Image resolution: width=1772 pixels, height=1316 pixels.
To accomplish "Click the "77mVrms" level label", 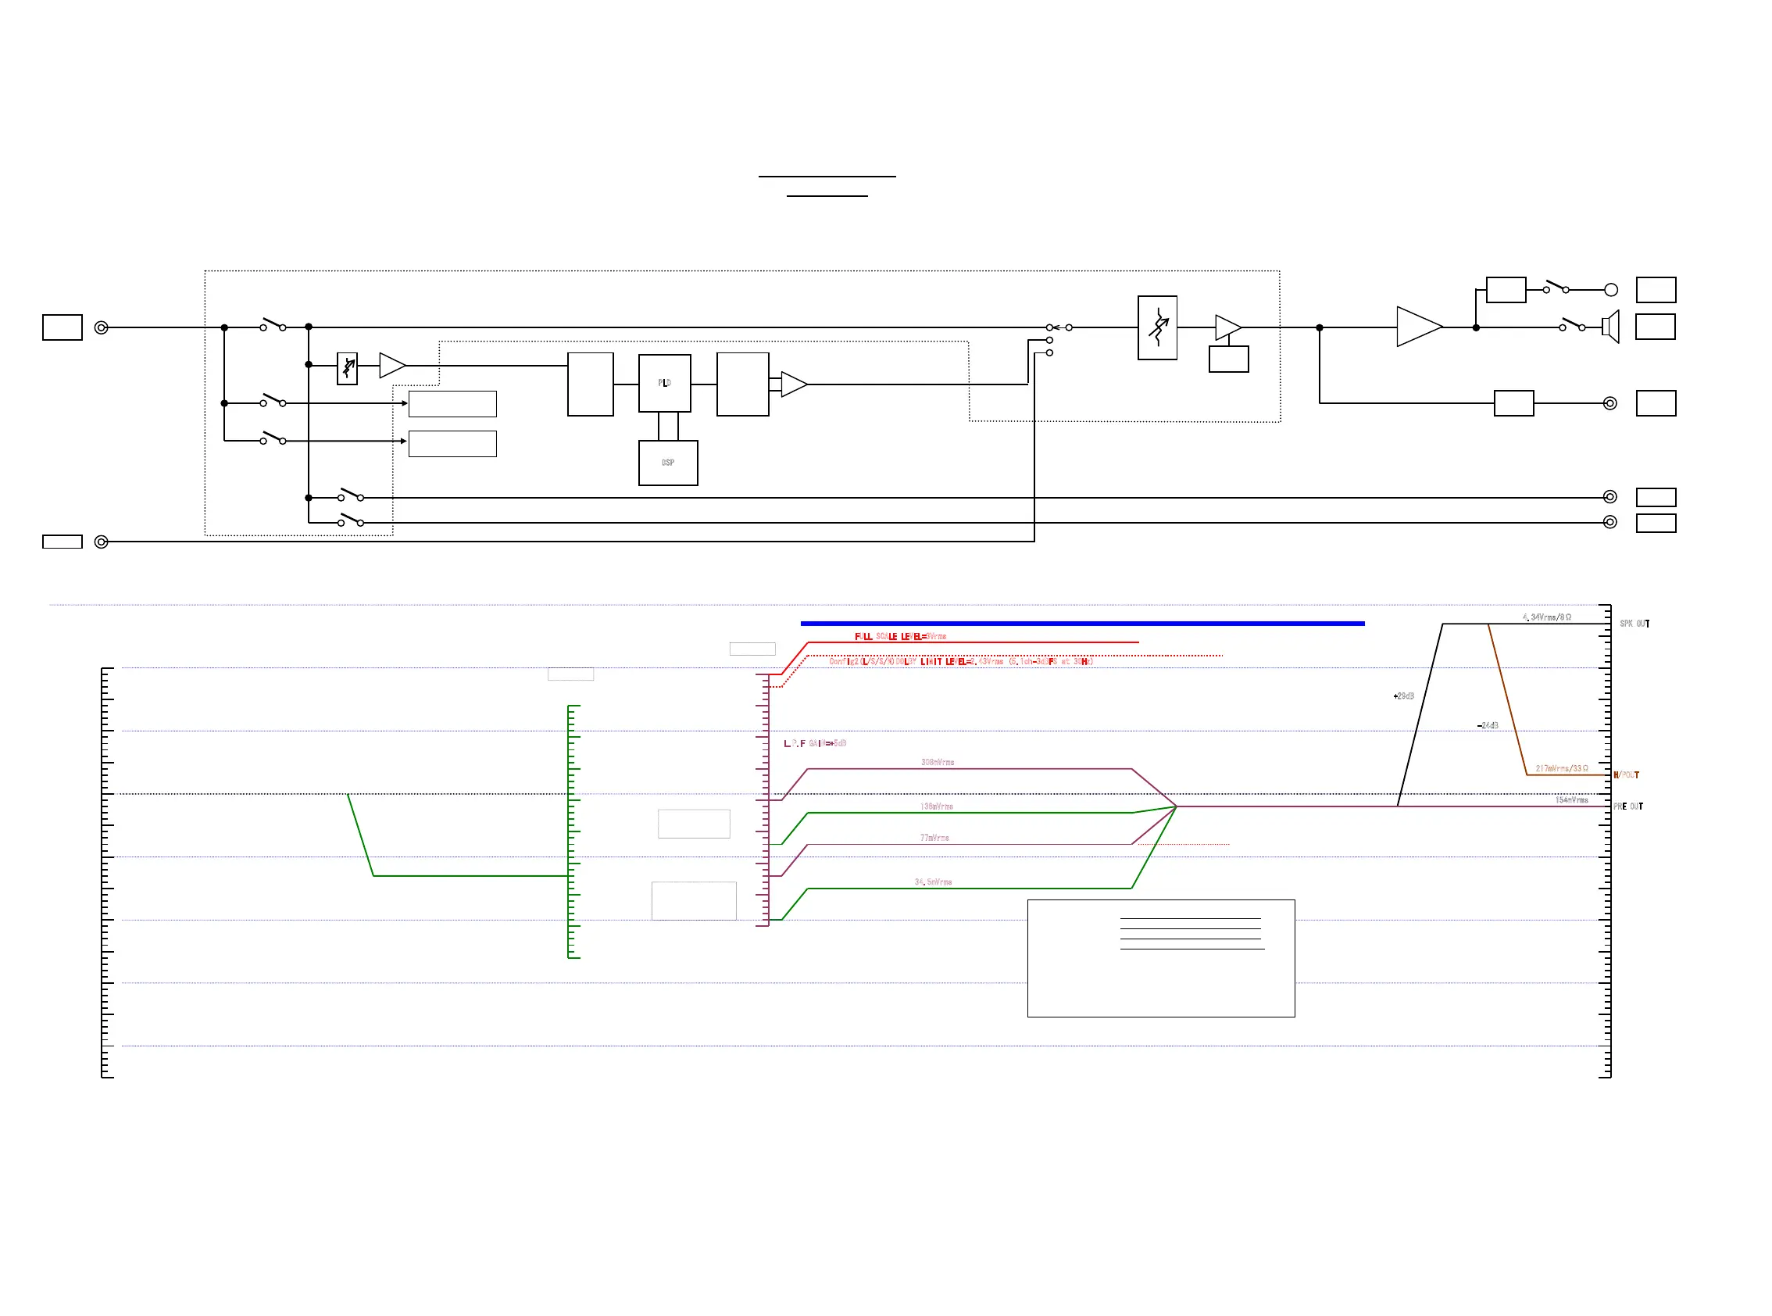I will point(934,838).
